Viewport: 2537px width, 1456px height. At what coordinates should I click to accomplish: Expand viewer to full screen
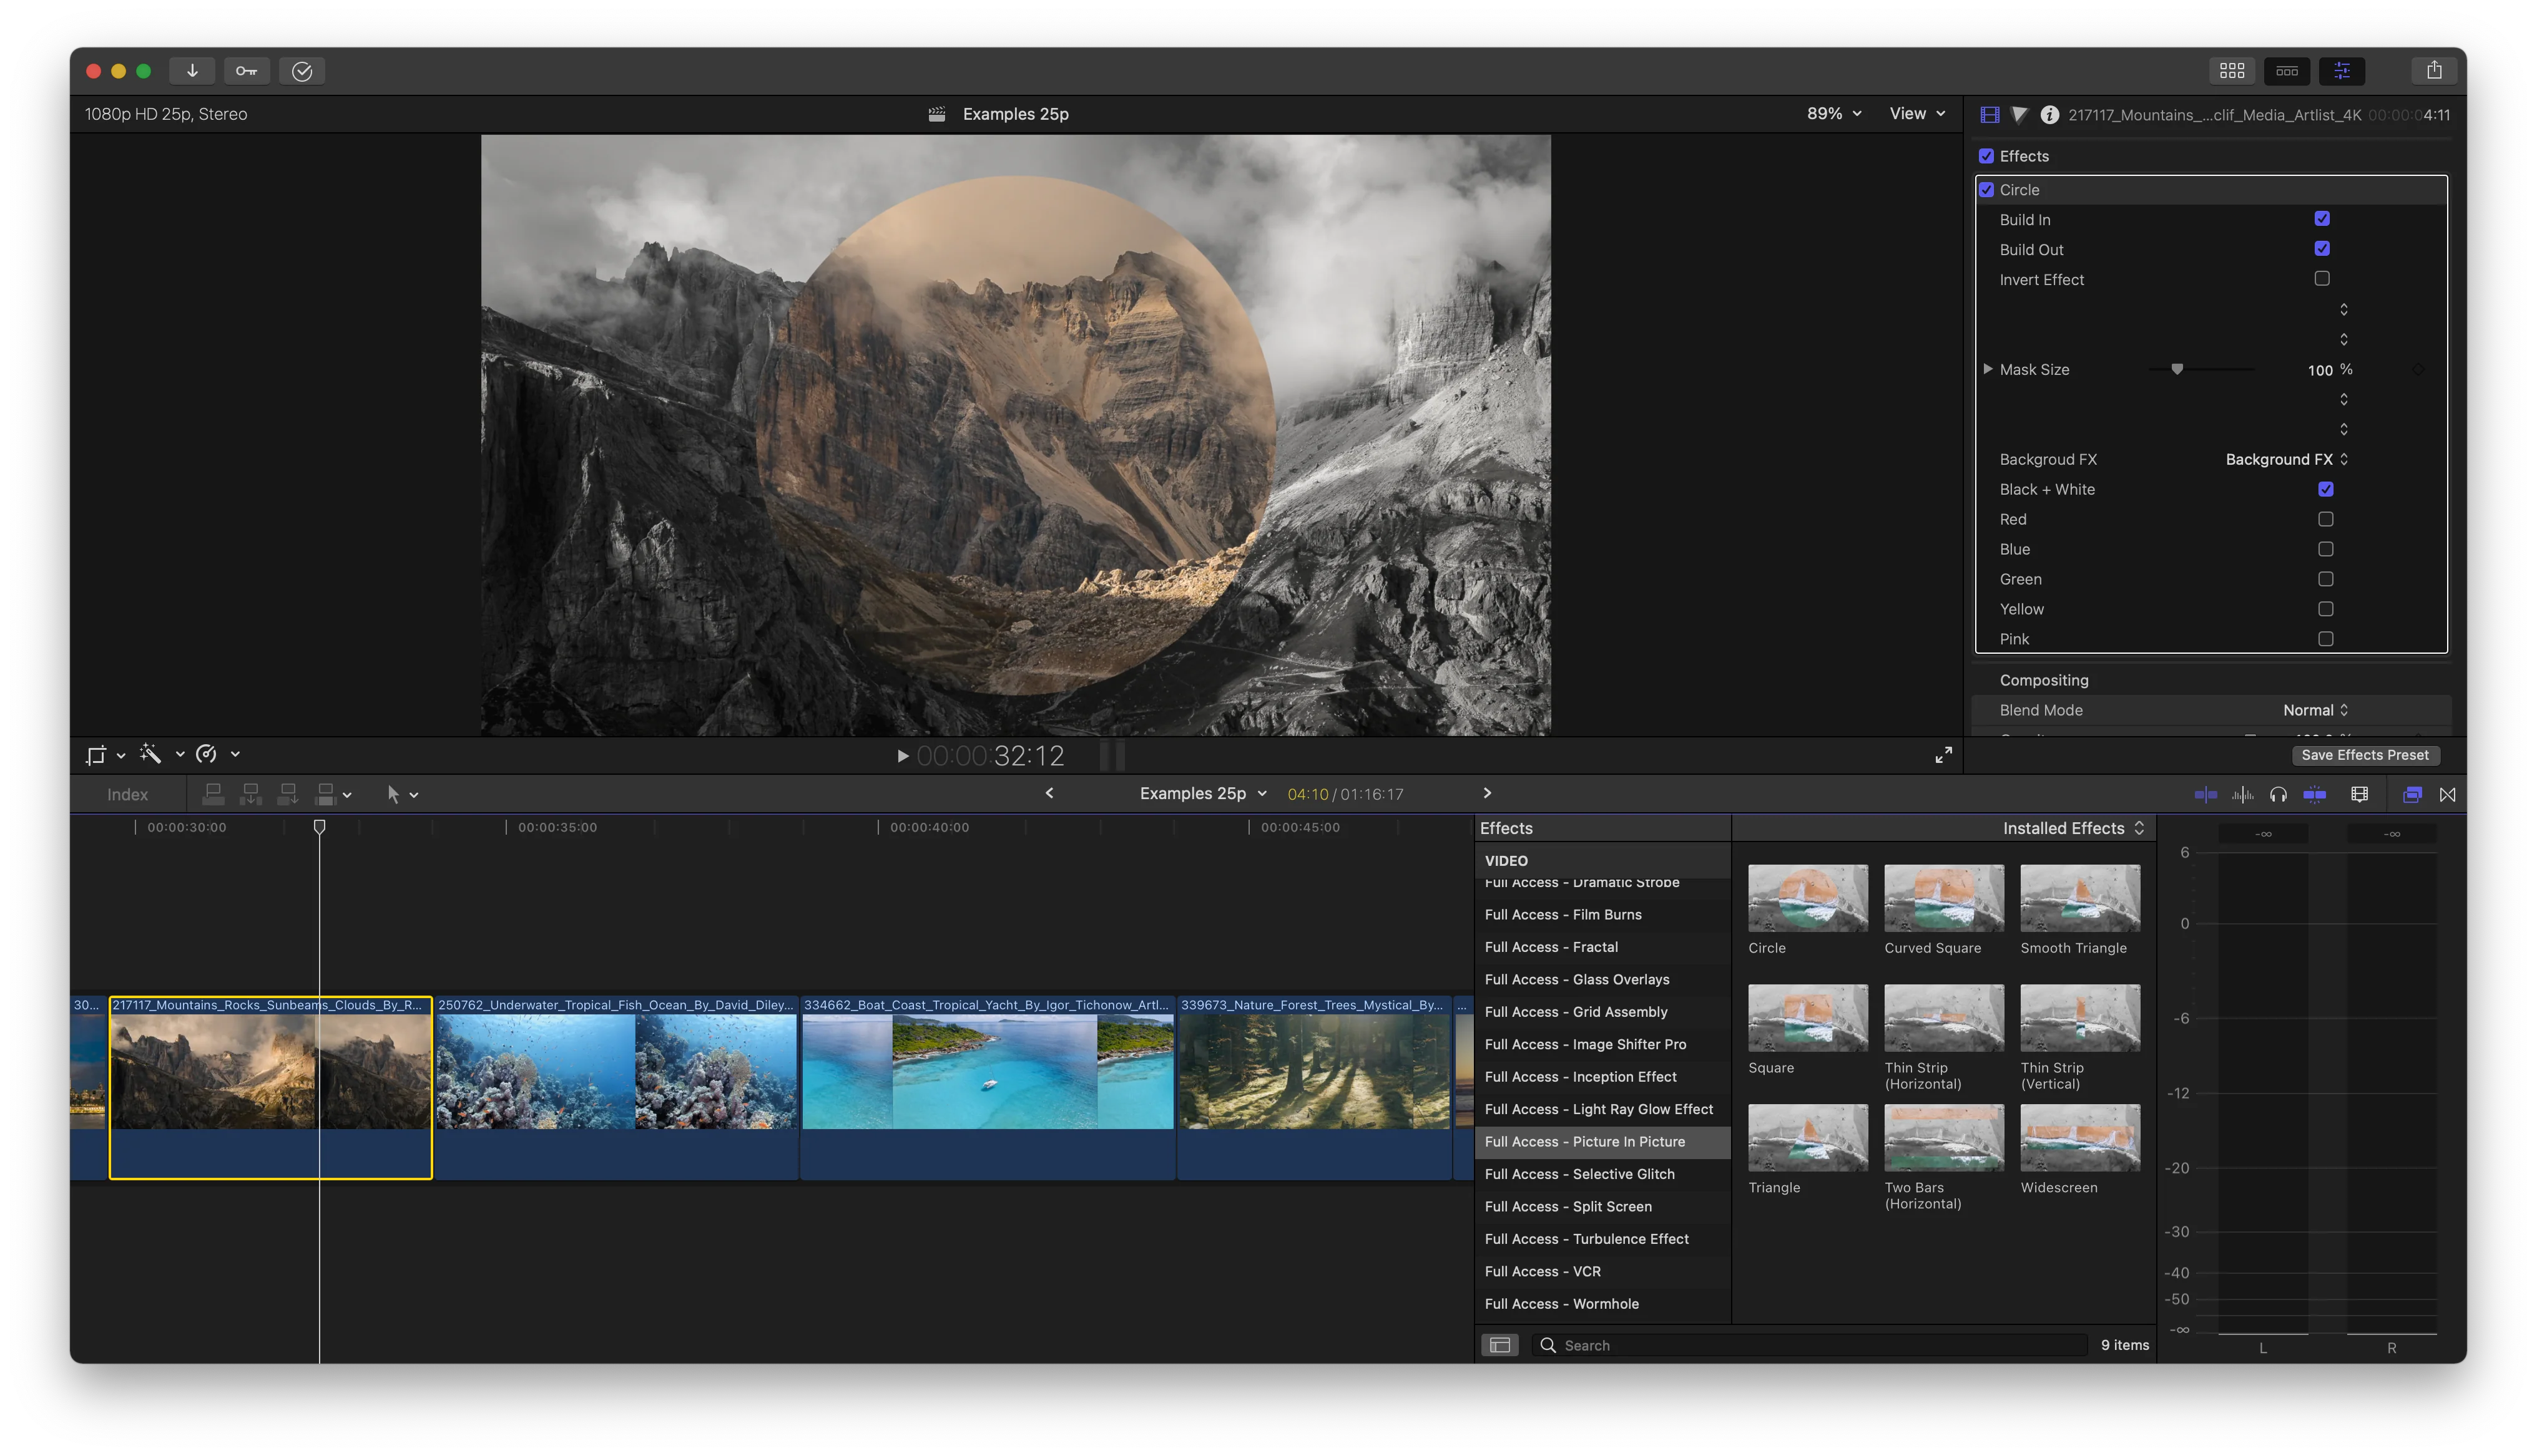[1943, 755]
